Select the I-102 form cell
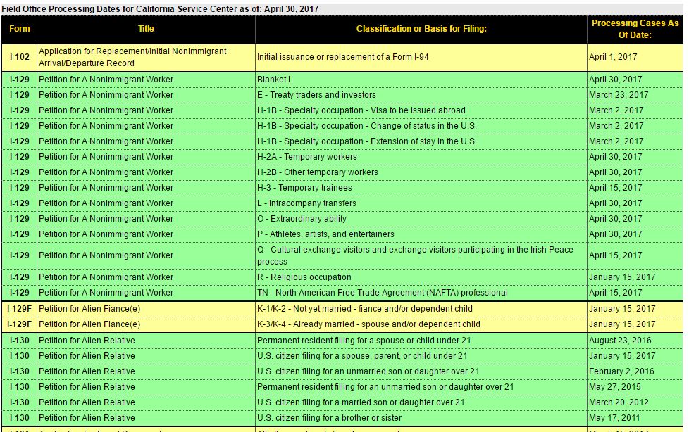The height and width of the screenshot is (432, 689). (x=20, y=57)
